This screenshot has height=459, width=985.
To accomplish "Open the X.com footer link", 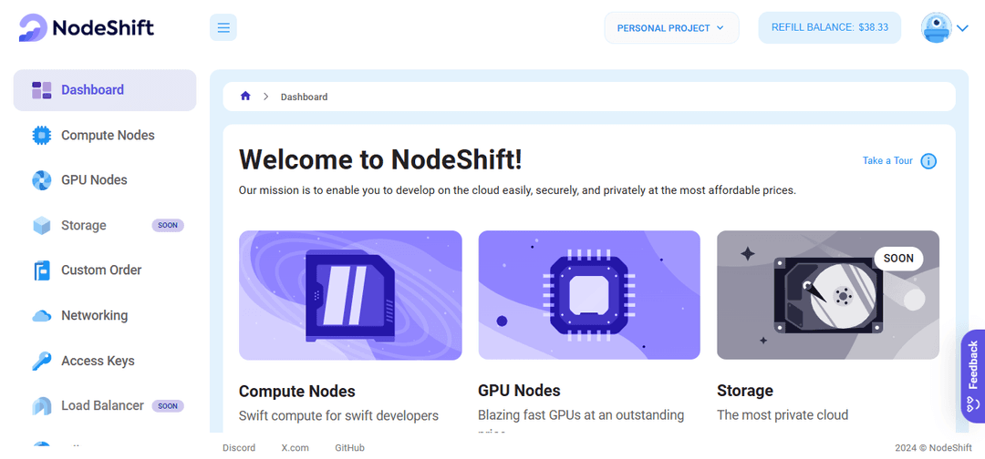I will tap(295, 448).
